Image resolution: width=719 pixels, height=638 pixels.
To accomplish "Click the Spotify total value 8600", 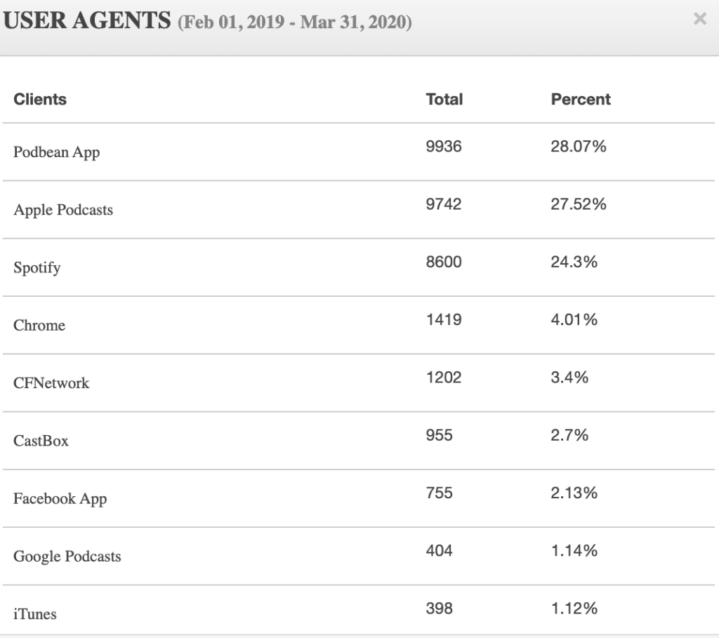I will pyautogui.click(x=444, y=262).
